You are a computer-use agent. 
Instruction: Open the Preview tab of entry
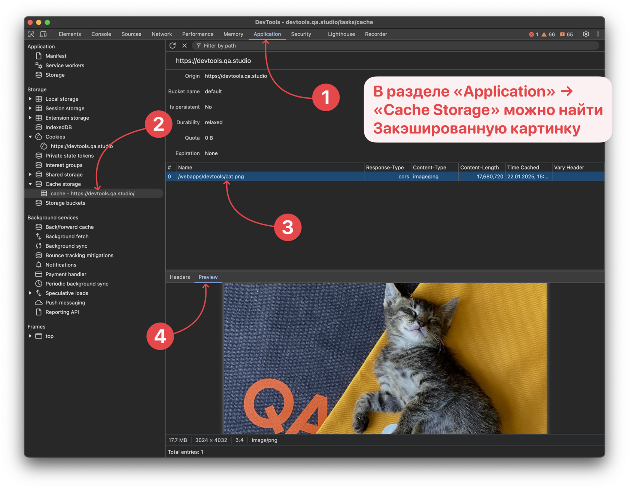(208, 277)
